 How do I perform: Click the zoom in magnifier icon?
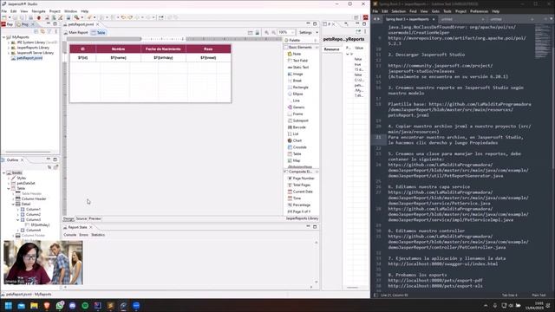point(267,33)
